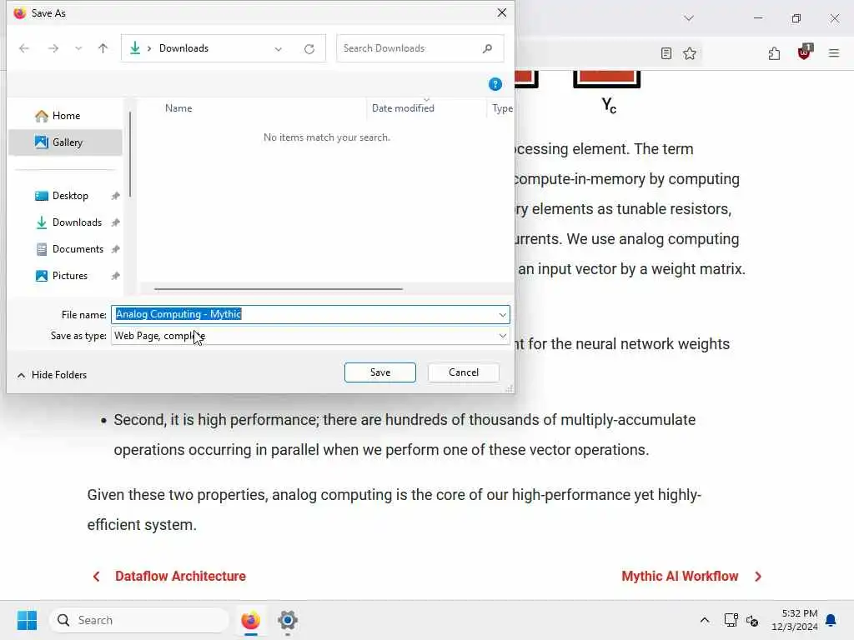Unpin Desktop via its pin icon
This screenshot has height=640, width=854.
click(x=115, y=196)
